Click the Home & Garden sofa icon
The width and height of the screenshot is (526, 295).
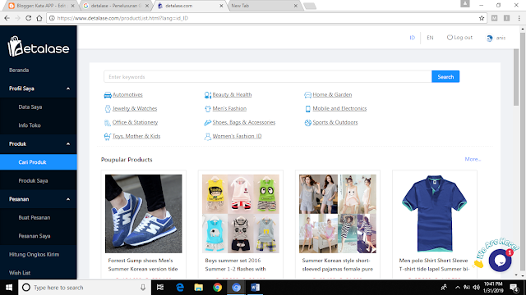click(x=307, y=95)
